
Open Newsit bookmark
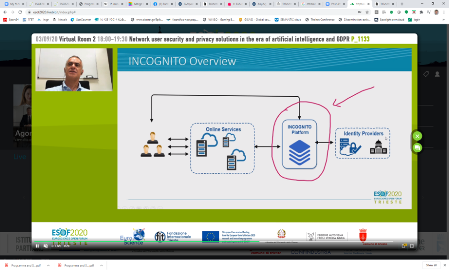pyautogui.click(x=60, y=20)
